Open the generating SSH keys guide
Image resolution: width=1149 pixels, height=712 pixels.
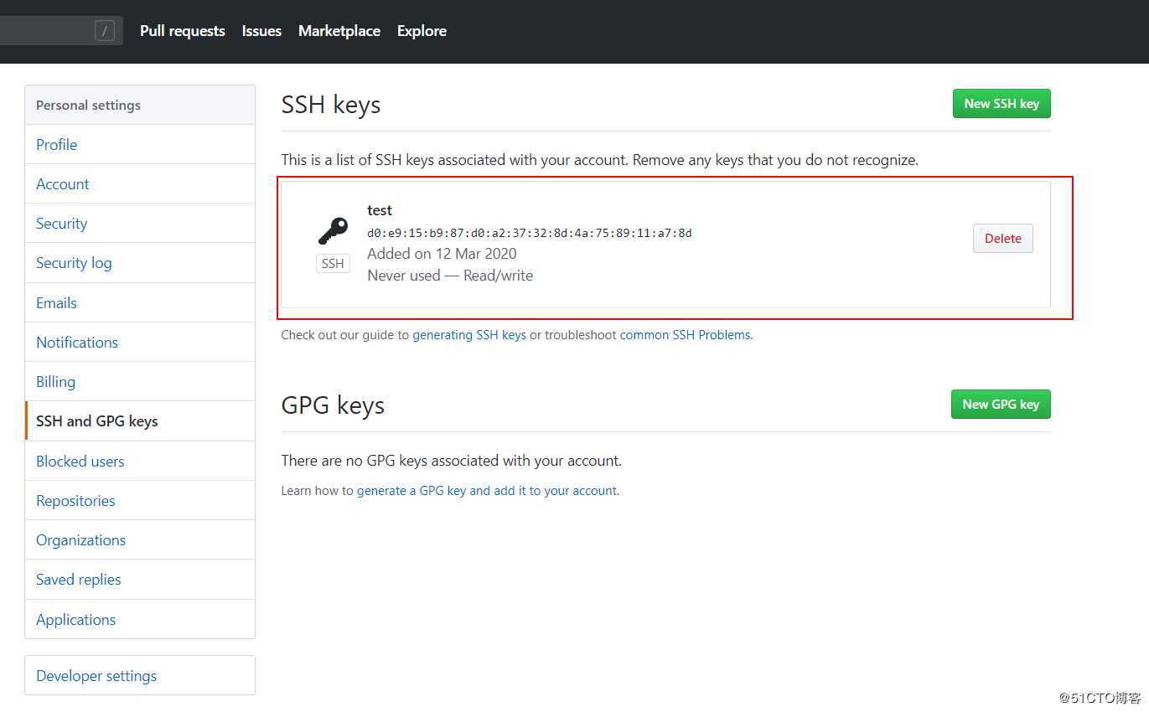tap(469, 334)
